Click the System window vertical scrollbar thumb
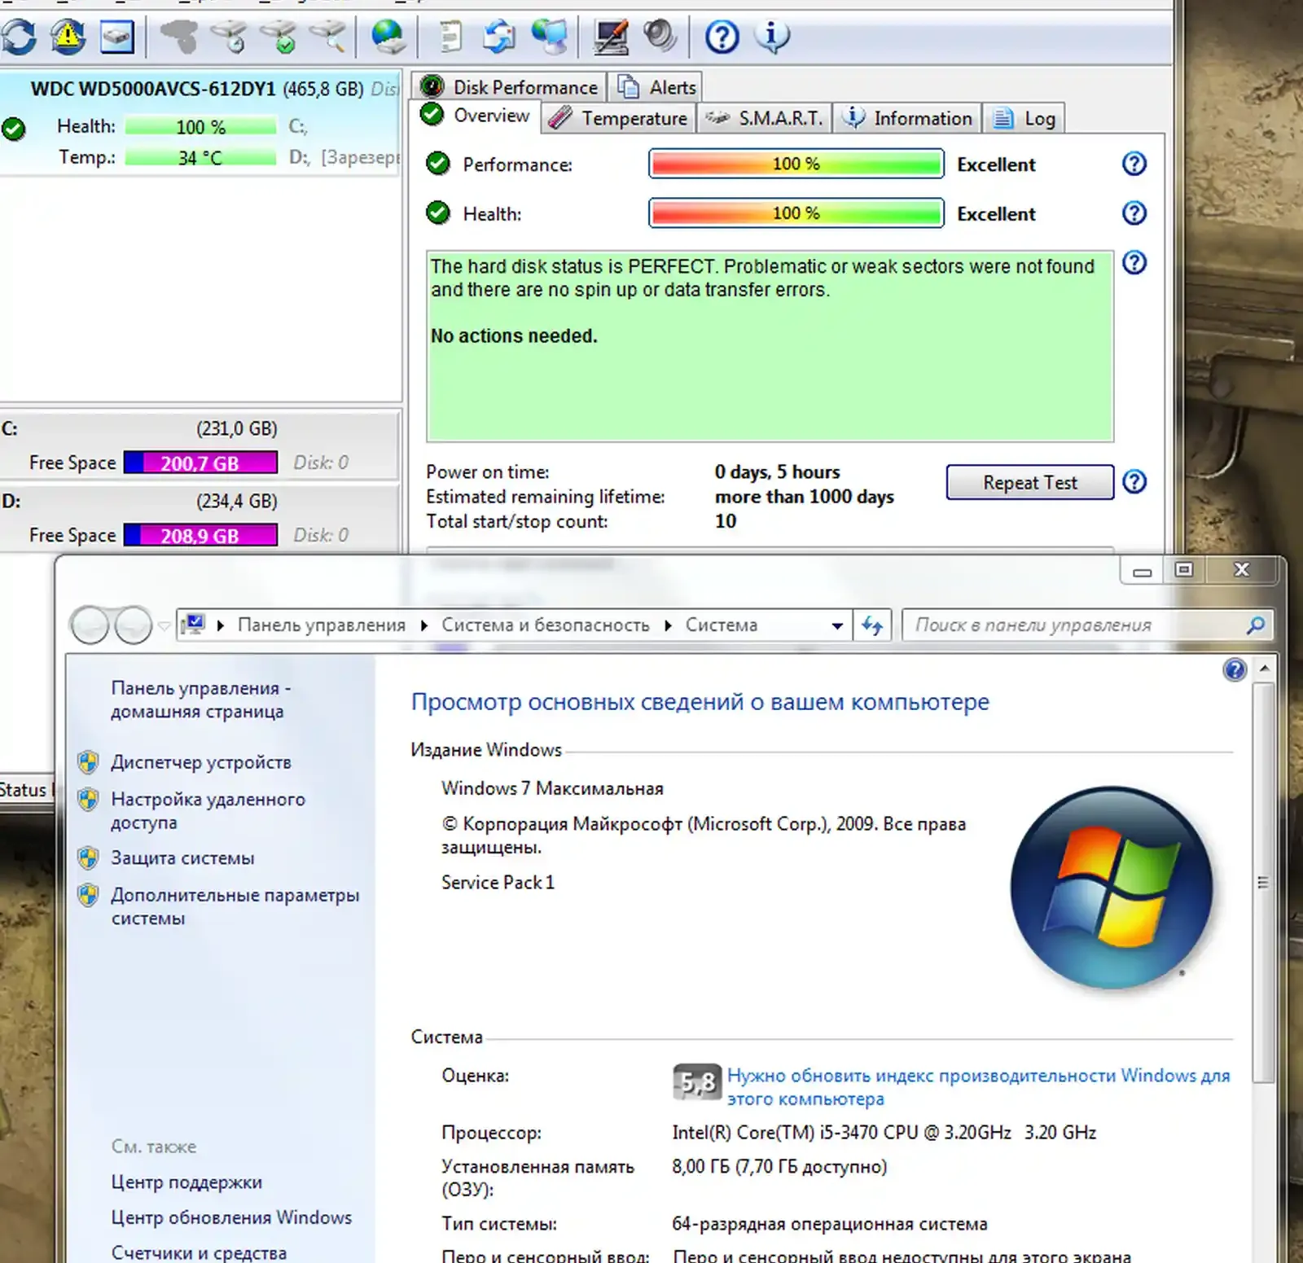The width and height of the screenshot is (1303, 1263). pyautogui.click(x=1264, y=883)
